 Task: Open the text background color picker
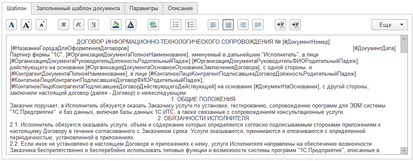[x=116, y=25]
